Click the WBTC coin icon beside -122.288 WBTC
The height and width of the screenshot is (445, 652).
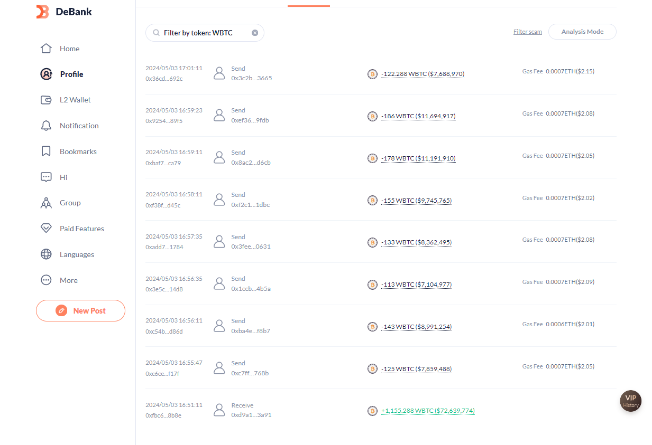[372, 74]
